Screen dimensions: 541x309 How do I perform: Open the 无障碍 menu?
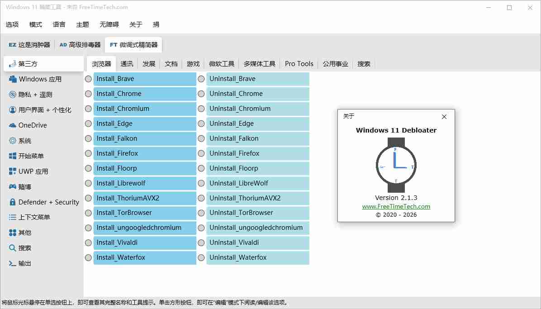(x=109, y=24)
